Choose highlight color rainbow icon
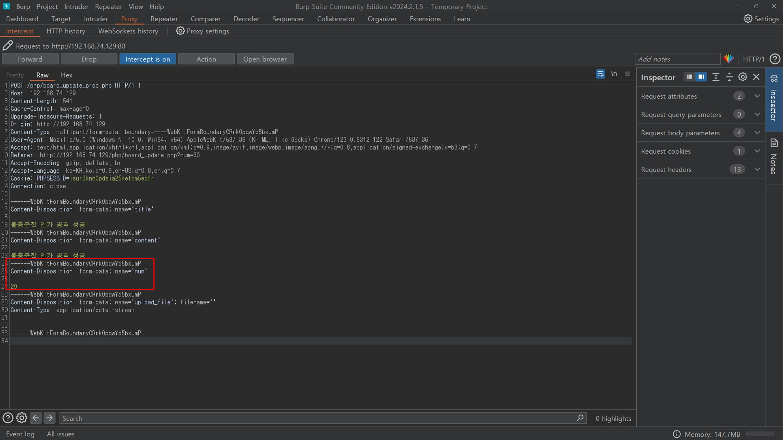This screenshot has height=440, width=783. [x=729, y=59]
